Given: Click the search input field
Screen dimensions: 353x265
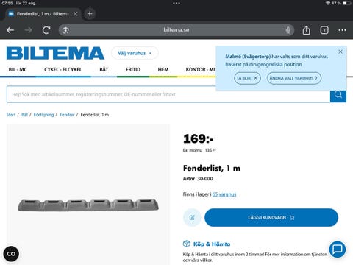Looking at the screenshot, I should pos(168,94).
